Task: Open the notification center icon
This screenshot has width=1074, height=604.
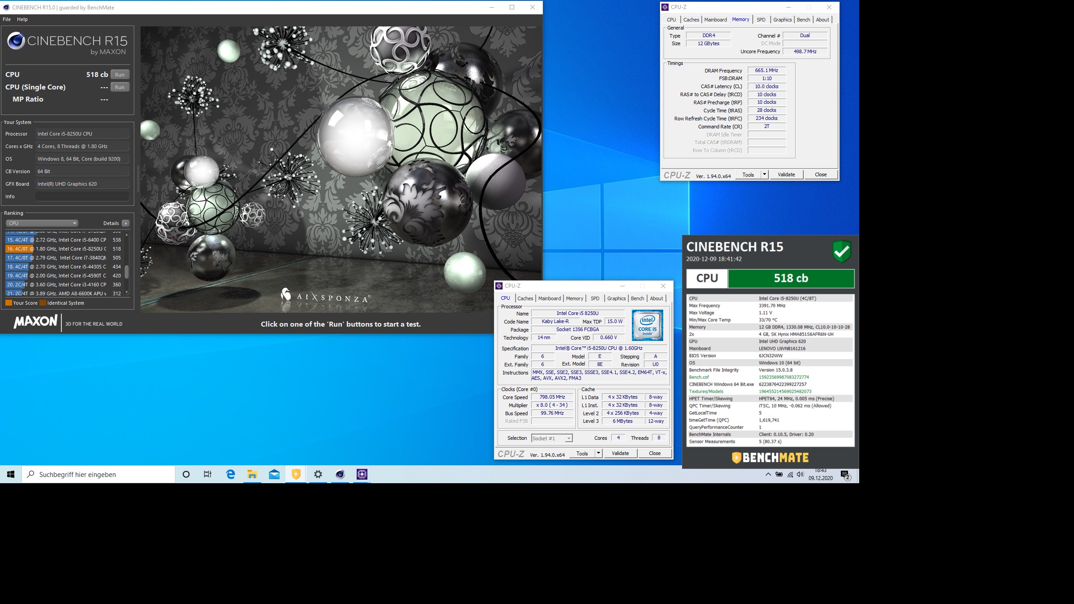Action: pyautogui.click(x=845, y=475)
